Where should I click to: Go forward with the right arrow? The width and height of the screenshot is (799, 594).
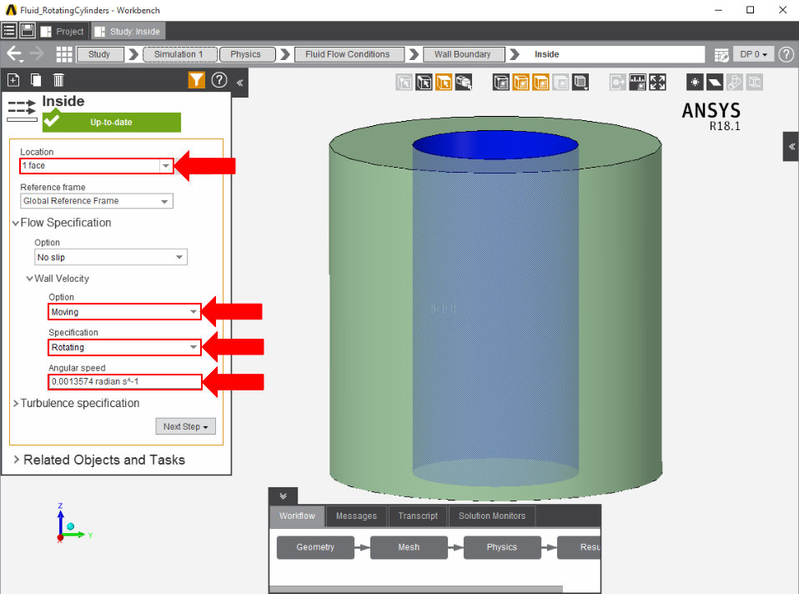click(x=37, y=53)
